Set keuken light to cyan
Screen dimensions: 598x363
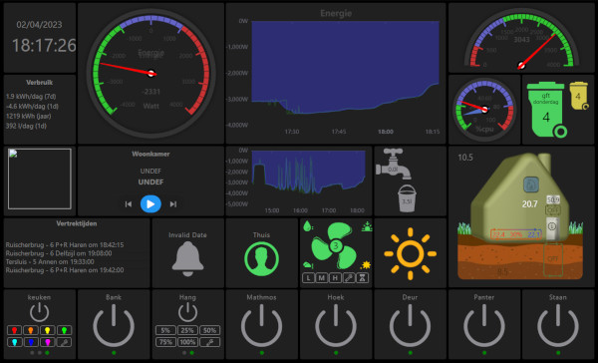pos(15,342)
